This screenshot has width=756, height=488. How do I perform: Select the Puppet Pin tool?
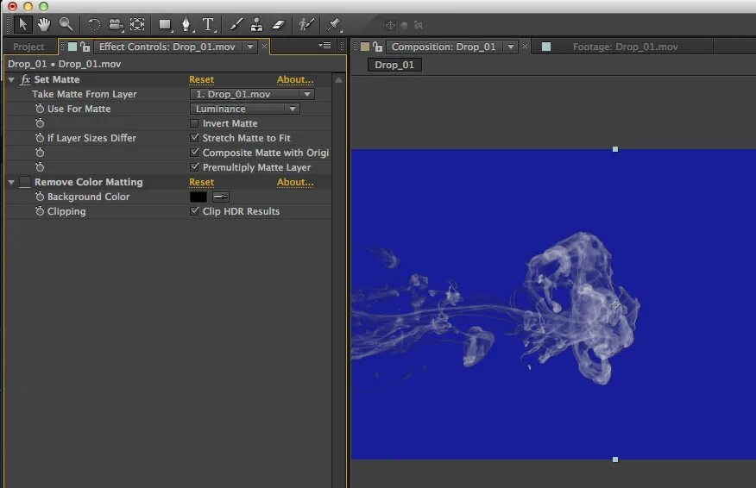point(334,24)
